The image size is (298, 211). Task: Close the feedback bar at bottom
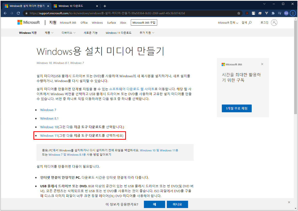[x=289, y=202]
